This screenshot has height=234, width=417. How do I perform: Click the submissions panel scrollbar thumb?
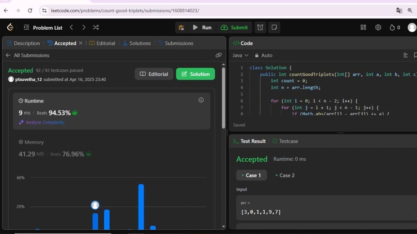tap(224, 98)
